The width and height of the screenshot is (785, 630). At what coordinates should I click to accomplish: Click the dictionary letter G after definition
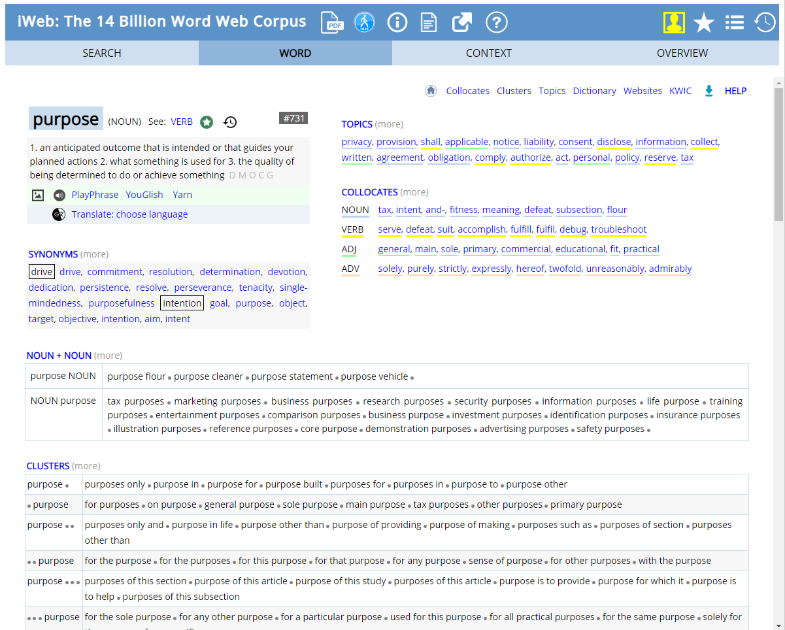tap(270, 175)
